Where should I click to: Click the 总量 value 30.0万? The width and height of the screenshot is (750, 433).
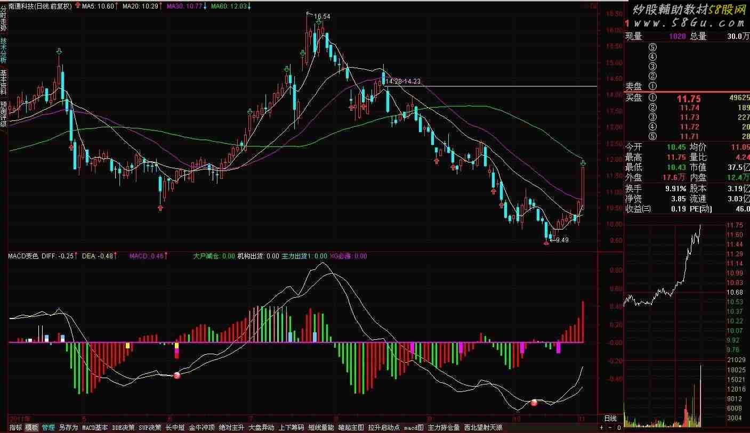click(738, 36)
